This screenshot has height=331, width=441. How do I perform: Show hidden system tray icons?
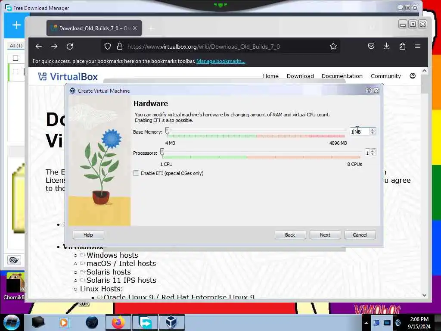tap(366, 323)
